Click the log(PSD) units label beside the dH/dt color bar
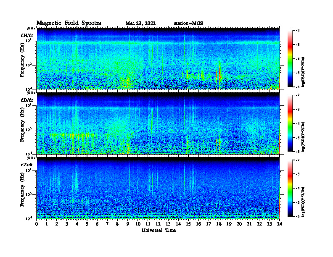Screen dimensions: 333x257 304,72
